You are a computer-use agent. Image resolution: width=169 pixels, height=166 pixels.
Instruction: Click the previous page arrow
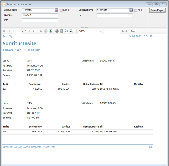coord(9,31)
